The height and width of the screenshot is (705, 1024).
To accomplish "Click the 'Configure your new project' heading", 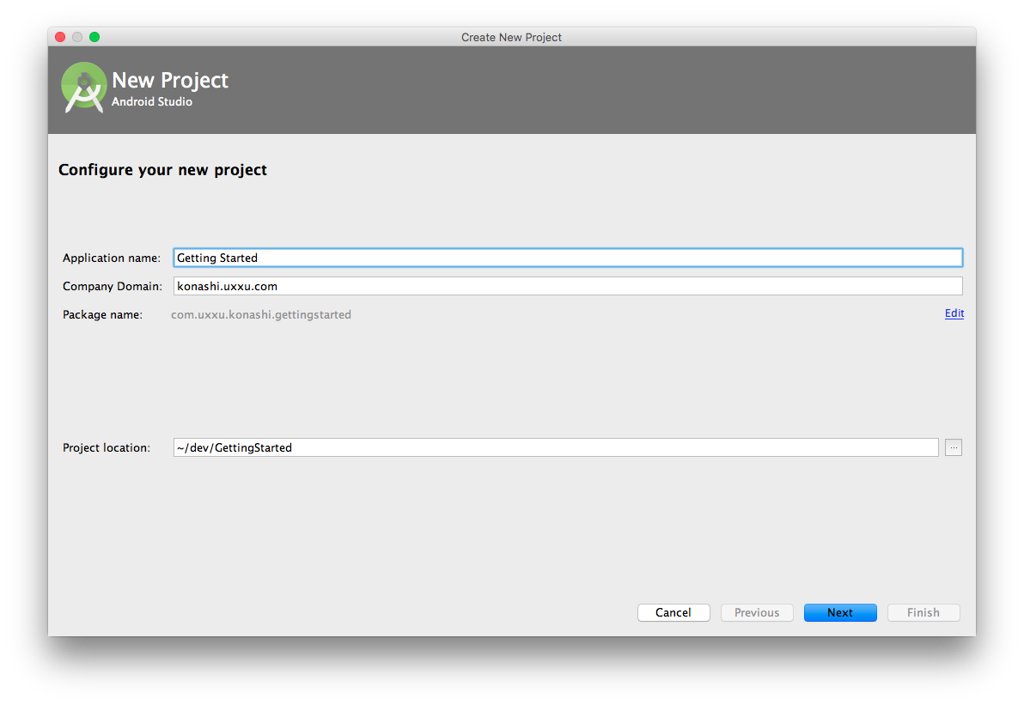I will [162, 170].
